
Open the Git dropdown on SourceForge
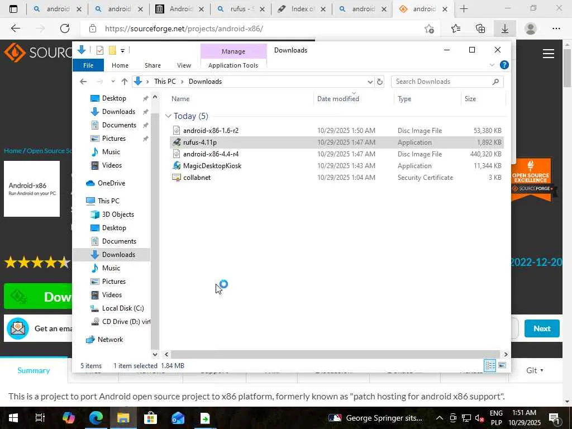[x=535, y=370]
